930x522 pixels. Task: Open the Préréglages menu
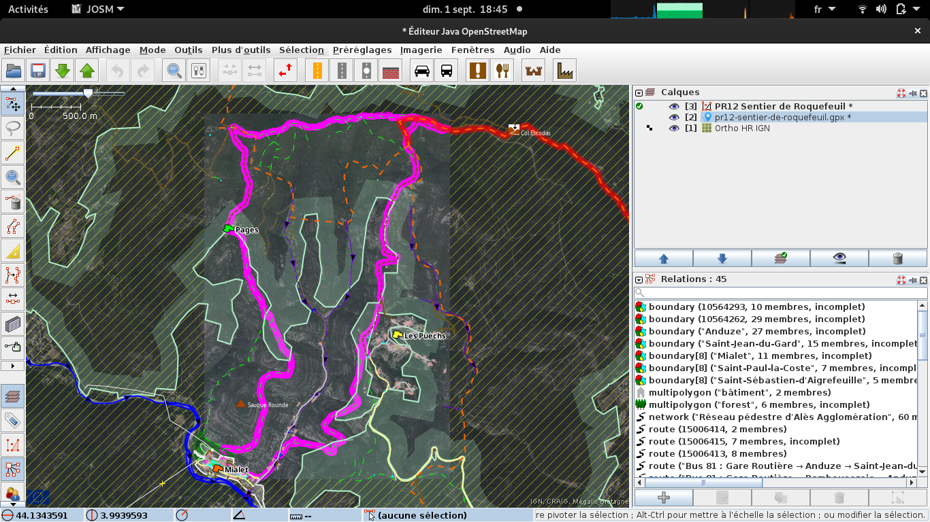tap(362, 50)
